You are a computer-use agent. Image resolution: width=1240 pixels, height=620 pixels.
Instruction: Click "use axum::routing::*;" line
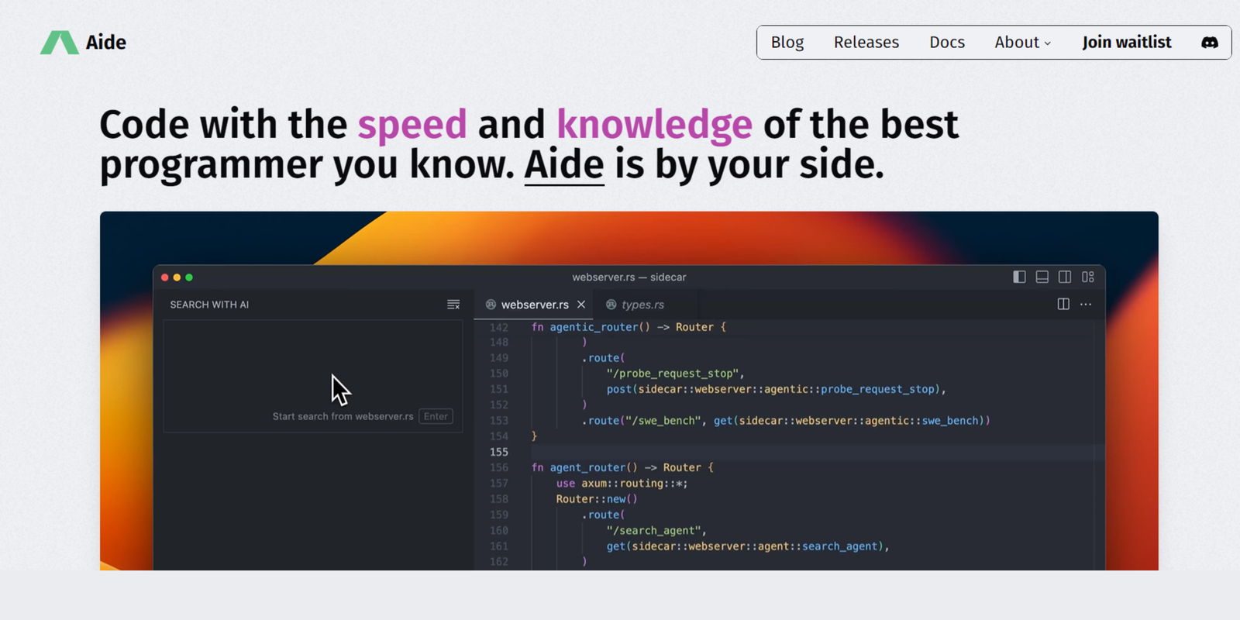pos(622,484)
